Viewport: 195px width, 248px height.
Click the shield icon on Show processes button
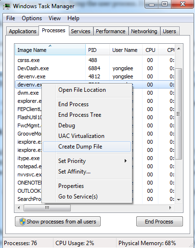[x=23, y=222]
